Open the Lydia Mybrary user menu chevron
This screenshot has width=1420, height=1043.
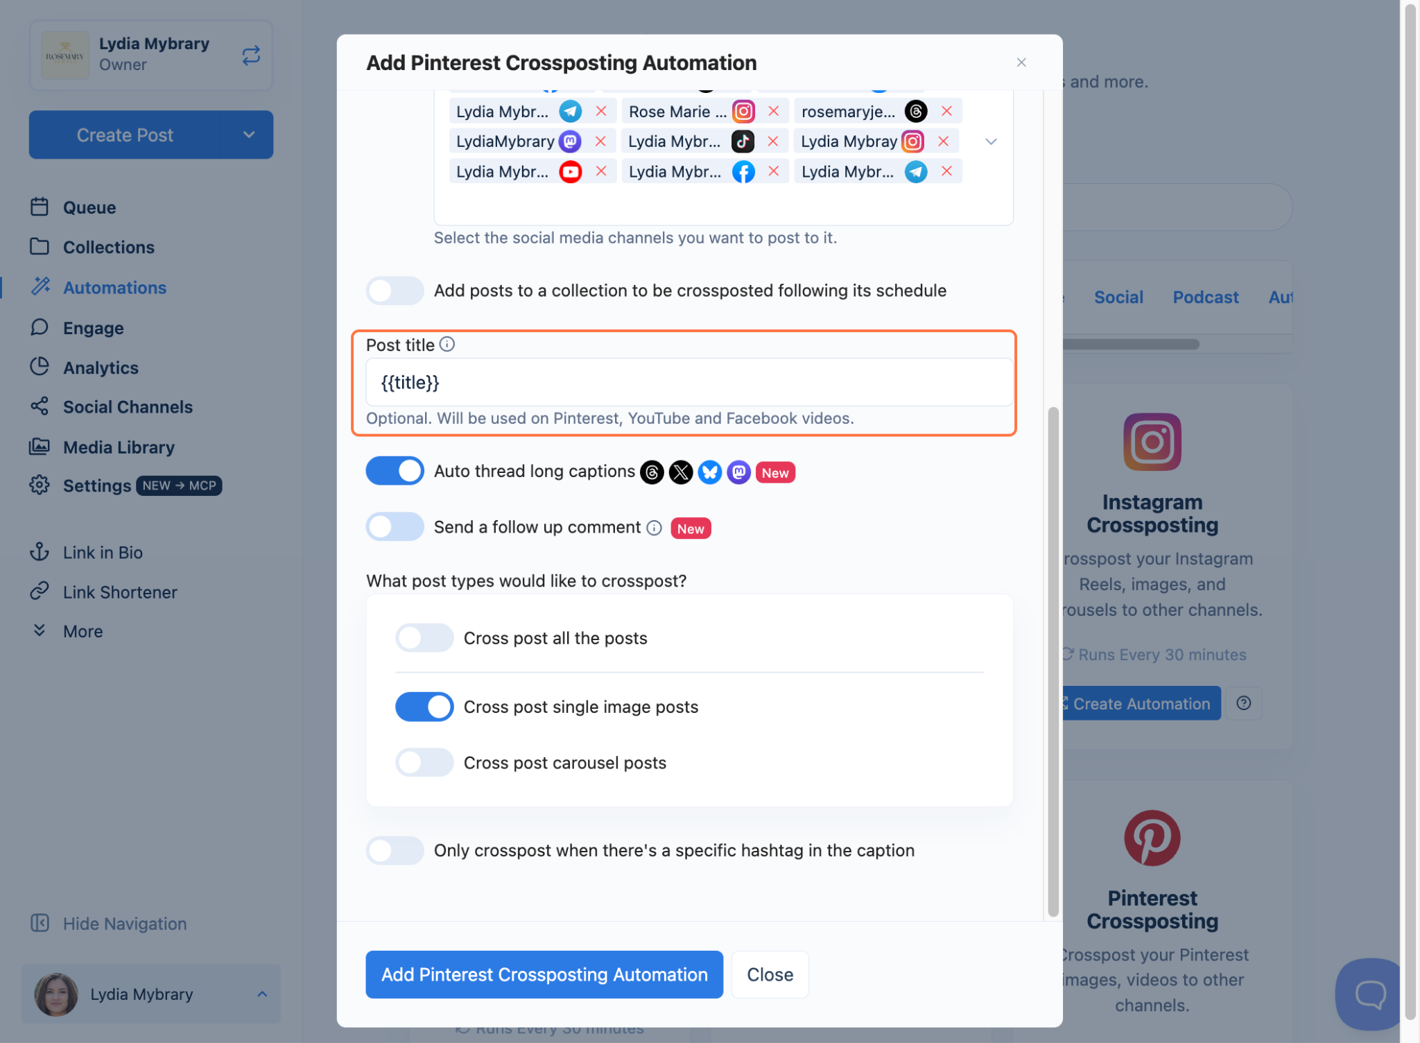[262, 994]
